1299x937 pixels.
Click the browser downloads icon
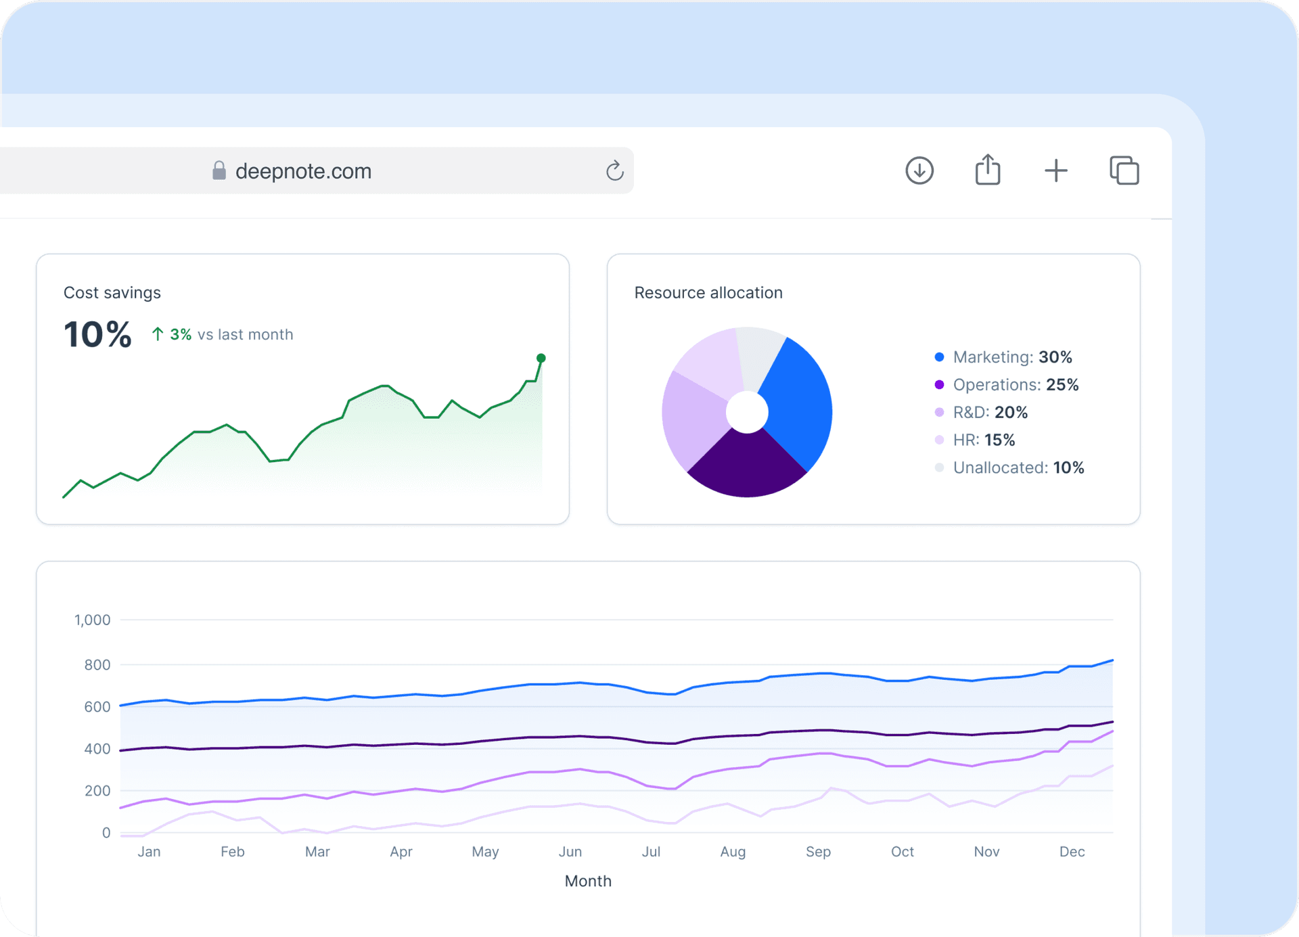point(919,170)
